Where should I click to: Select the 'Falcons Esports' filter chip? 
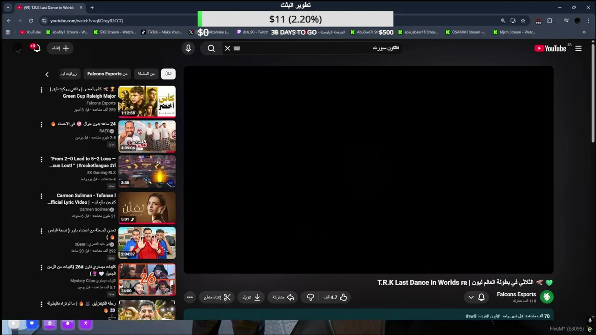point(107,74)
